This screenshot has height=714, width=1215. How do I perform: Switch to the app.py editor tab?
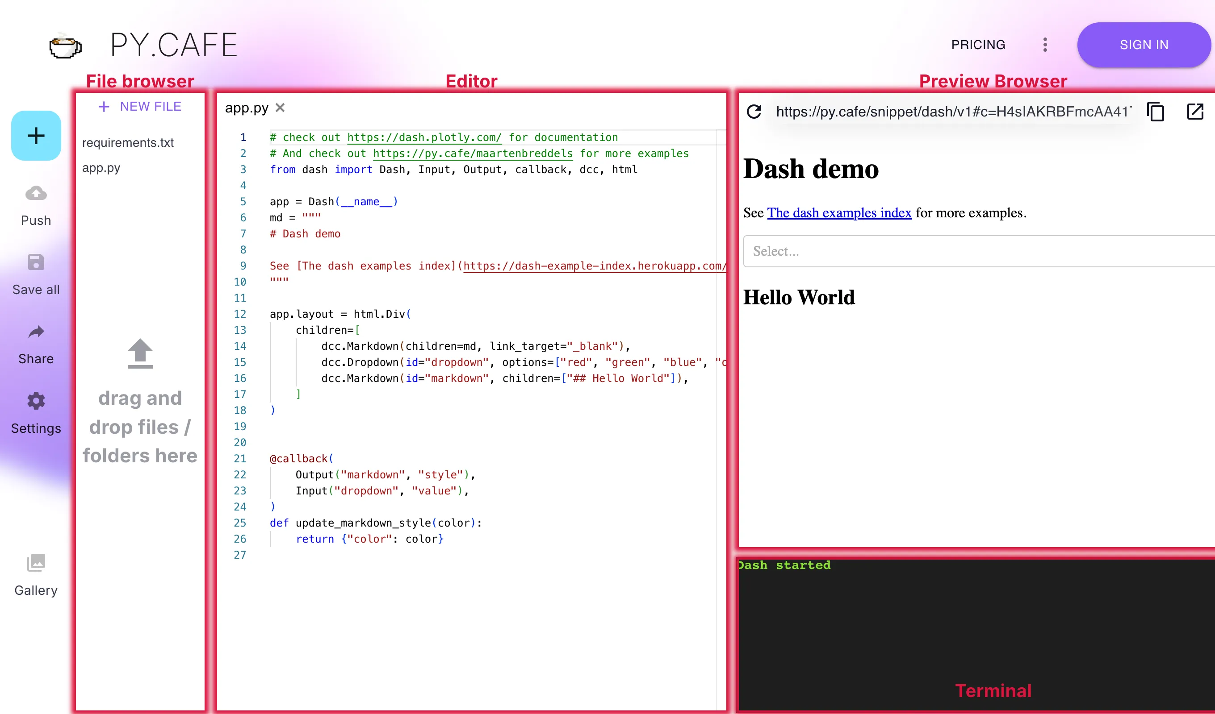point(247,108)
